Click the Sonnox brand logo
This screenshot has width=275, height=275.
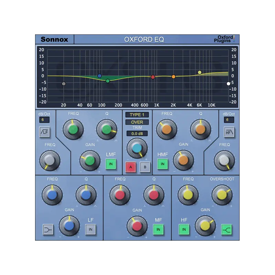pos(54,39)
